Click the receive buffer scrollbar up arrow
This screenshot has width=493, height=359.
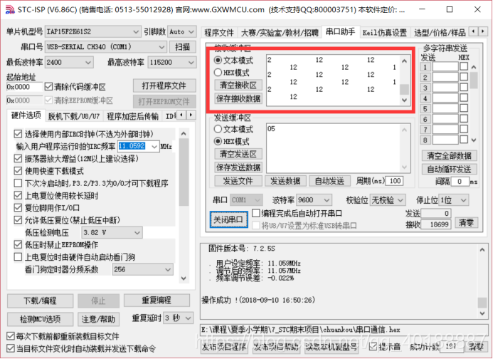point(404,61)
